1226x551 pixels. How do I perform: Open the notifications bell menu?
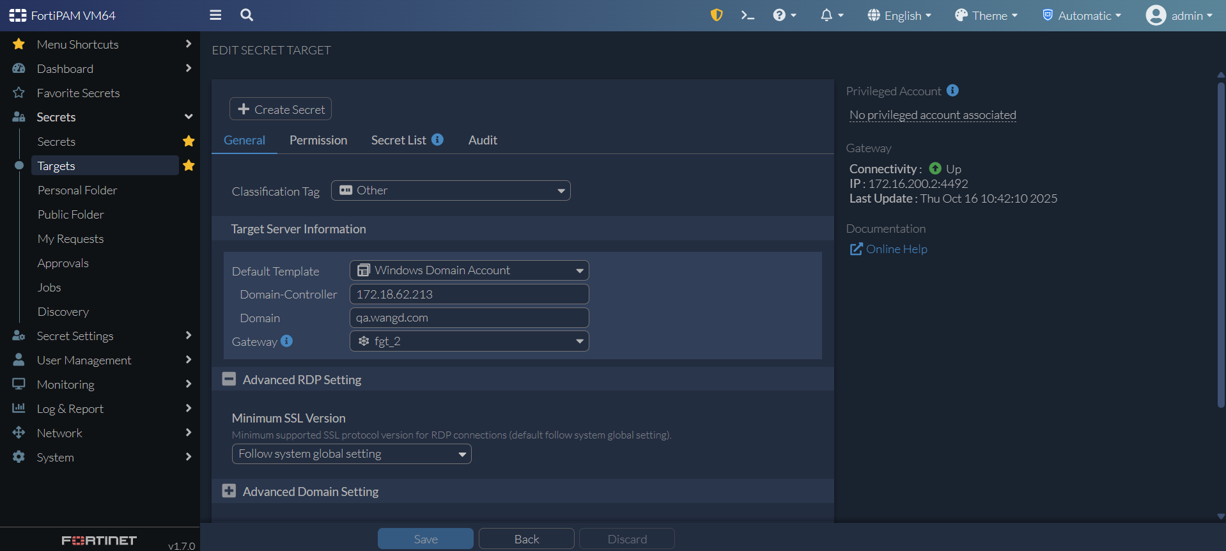click(x=832, y=15)
